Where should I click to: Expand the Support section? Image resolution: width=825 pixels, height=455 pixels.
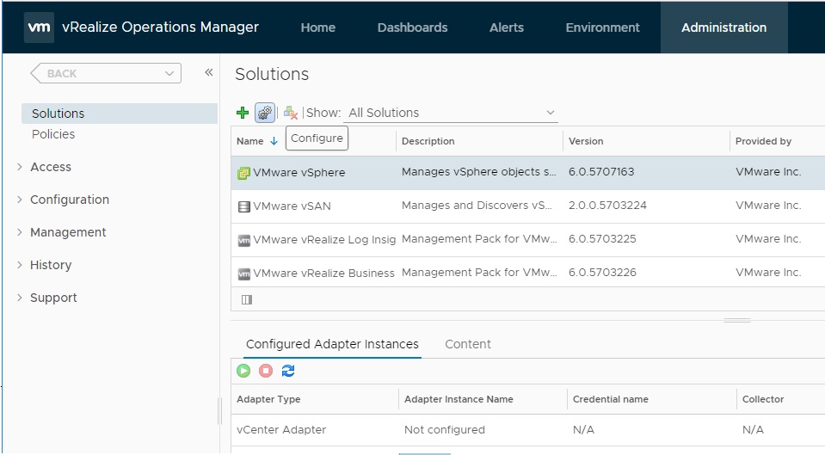tap(20, 298)
